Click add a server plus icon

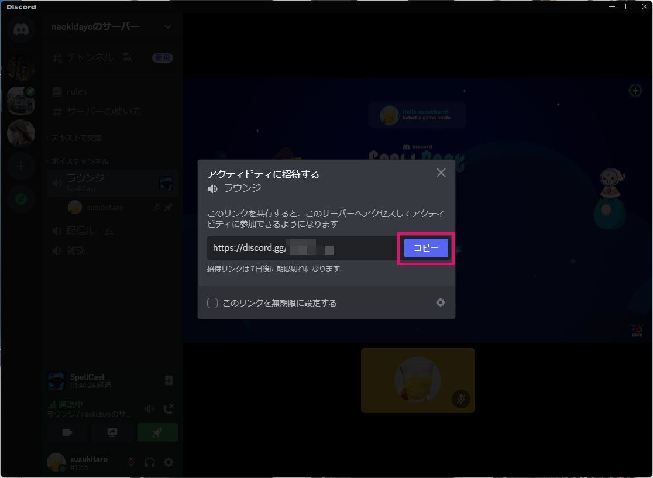click(21, 167)
